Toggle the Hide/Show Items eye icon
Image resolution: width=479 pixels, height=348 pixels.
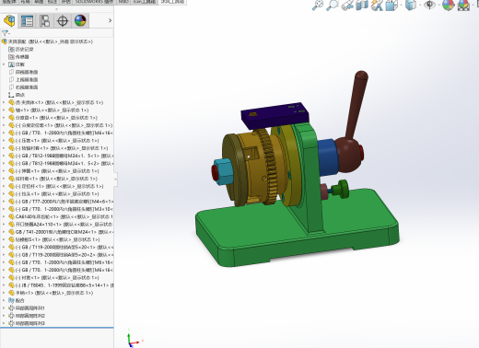click(430, 6)
